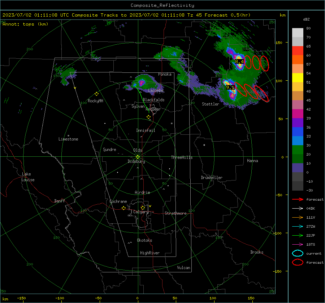Image resolution: width=325 pixels, height=303 pixels.
Task: Select the Calgary city label
Action: pyautogui.click(x=141, y=212)
